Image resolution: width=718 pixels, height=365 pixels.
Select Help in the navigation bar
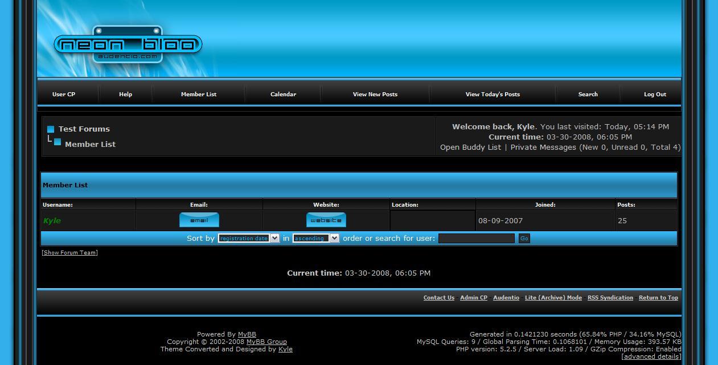click(125, 95)
